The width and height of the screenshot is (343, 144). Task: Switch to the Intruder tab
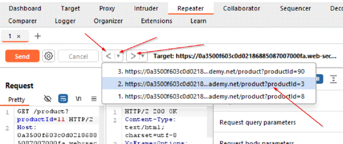click(x=146, y=9)
